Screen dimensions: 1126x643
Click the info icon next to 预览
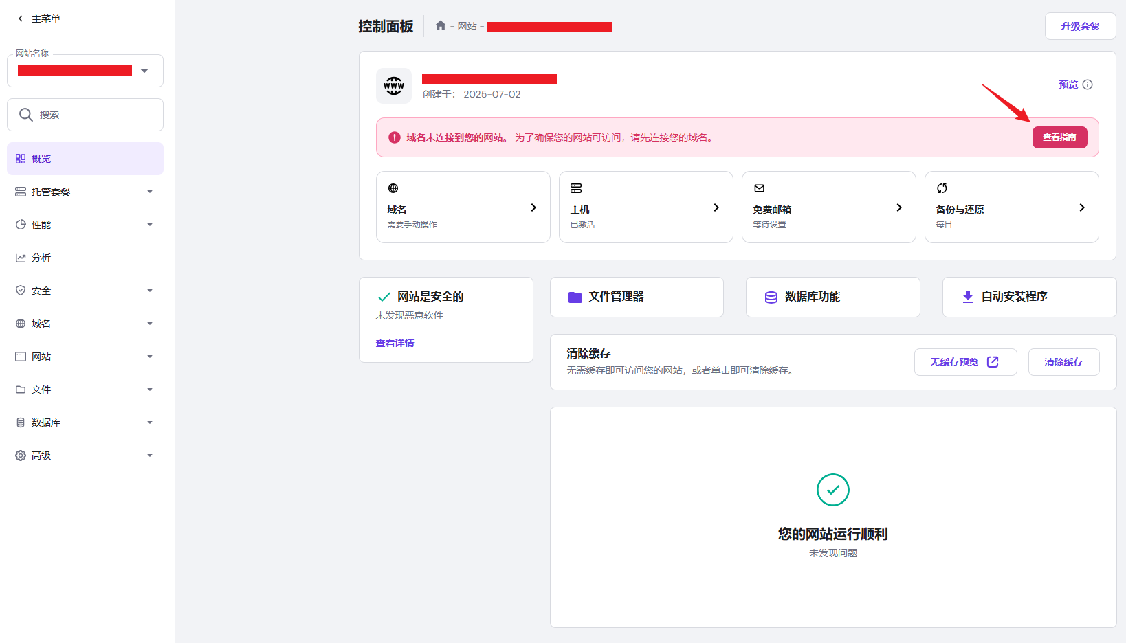point(1088,84)
